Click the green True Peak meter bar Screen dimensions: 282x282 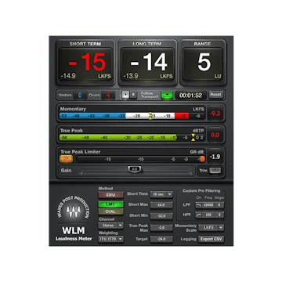118,137
